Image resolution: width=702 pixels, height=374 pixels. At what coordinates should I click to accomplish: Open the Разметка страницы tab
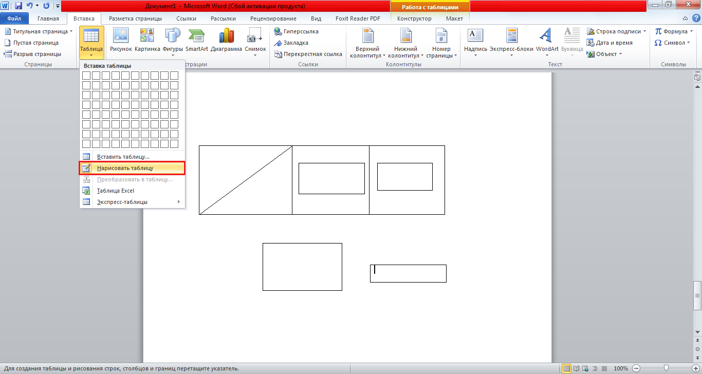click(135, 18)
